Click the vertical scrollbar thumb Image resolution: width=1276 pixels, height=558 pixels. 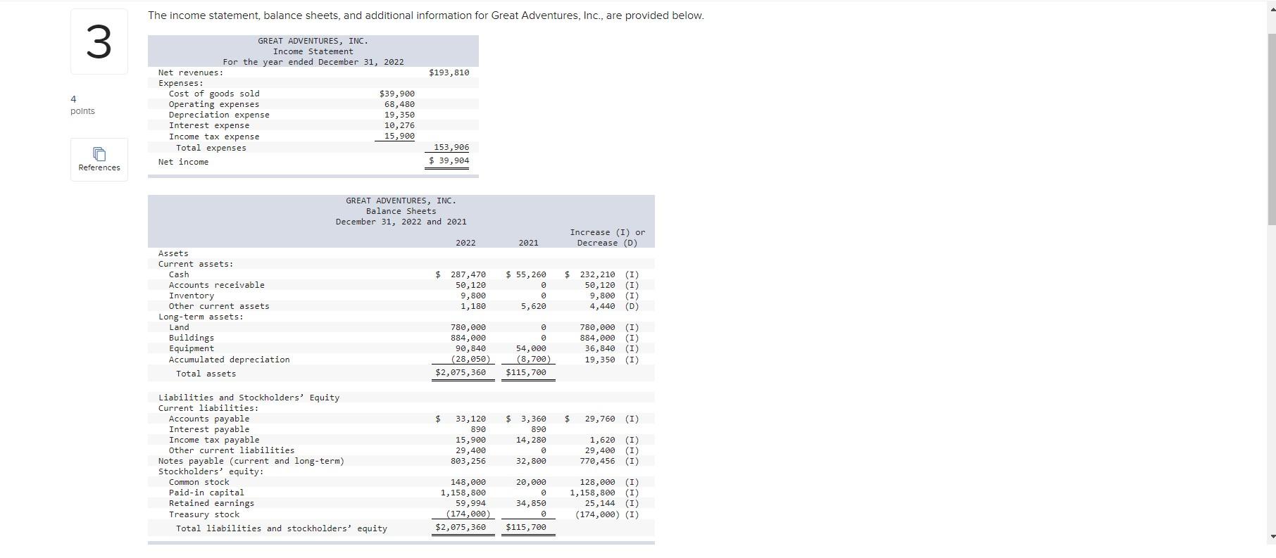(x=1271, y=128)
